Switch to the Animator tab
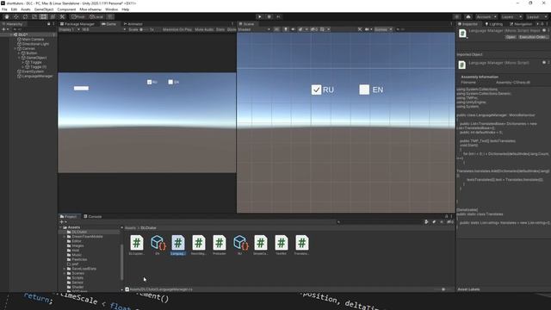Viewport: 551px width, 310px height. coord(133,24)
